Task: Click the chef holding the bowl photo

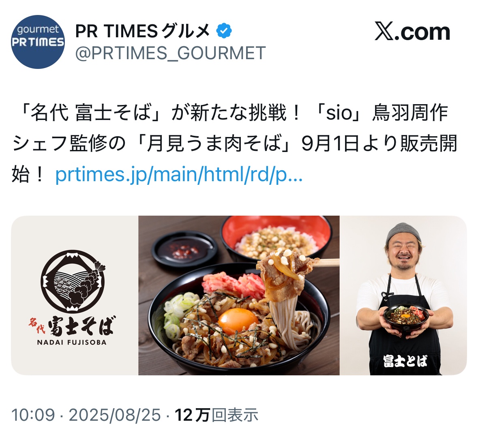Action: click(403, 295)
